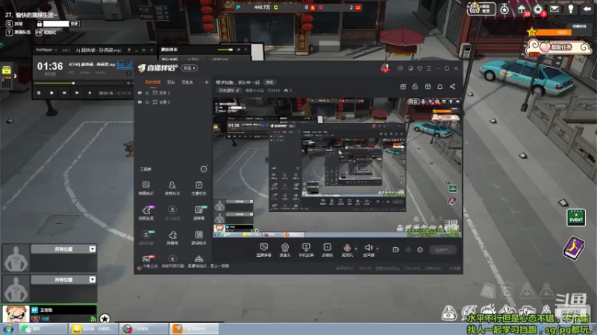Add multimedia source in bottom toolbar
The height and width of the screenshot is (335, 597).
coord(327,250)
